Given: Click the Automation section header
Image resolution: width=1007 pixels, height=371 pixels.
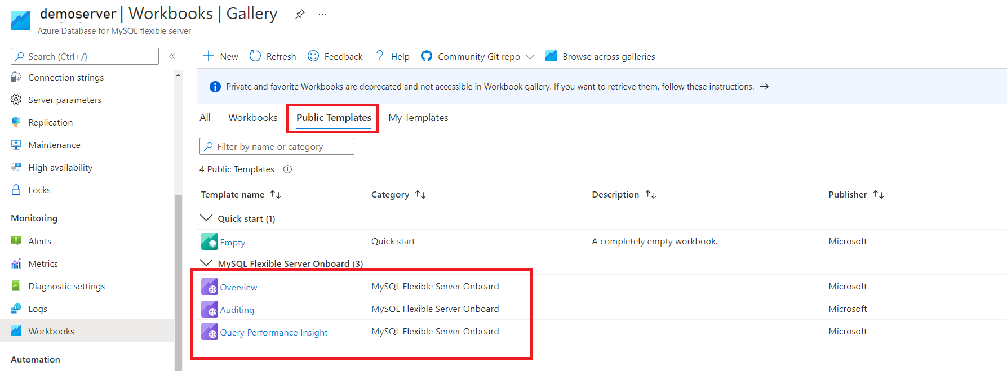Looking at the screenshot, I should (x=36, y=359).
